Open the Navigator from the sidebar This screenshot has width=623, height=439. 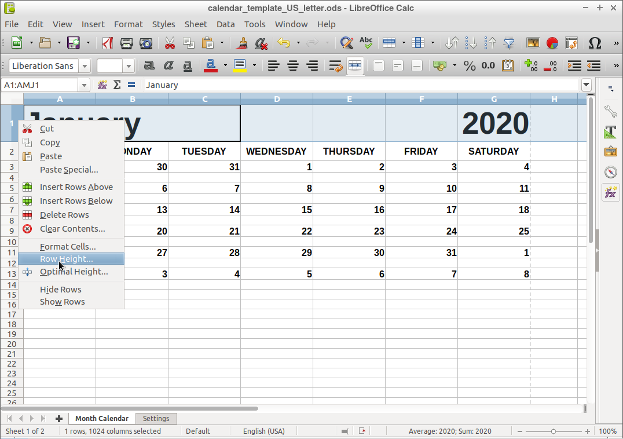pyautogui.click(x=611, y=171)
